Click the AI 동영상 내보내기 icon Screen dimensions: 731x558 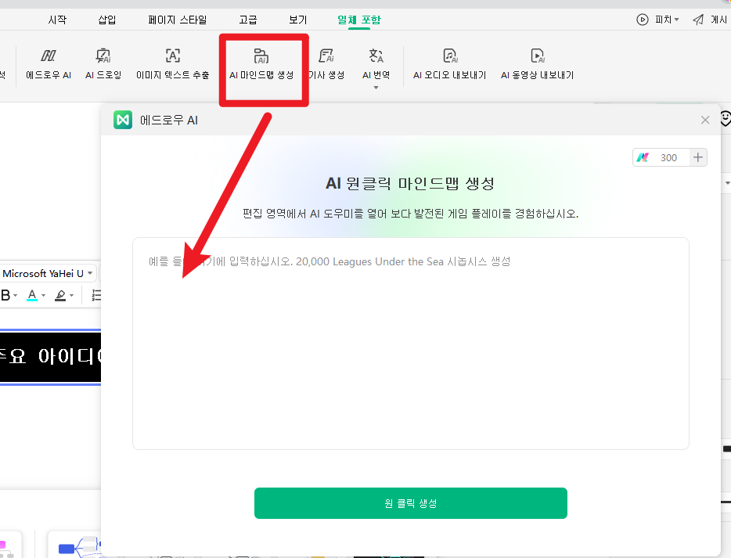point(537,63)
